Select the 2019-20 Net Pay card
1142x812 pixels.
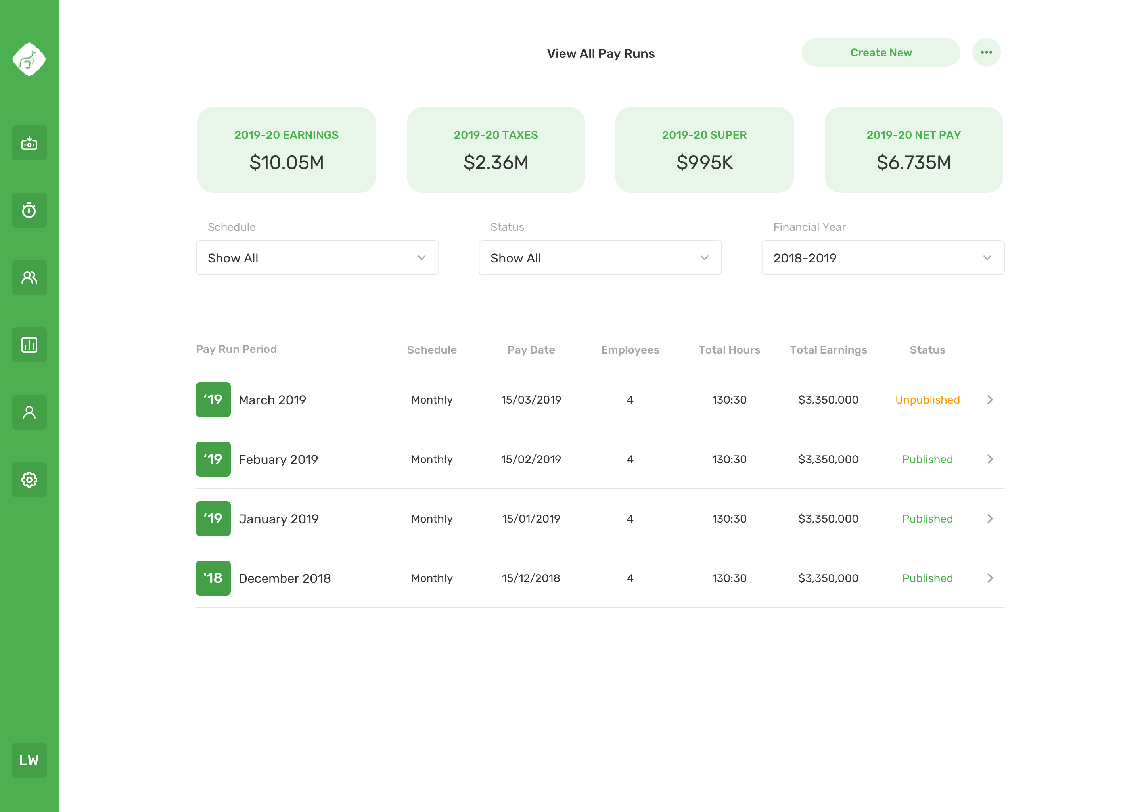(914, 150)
